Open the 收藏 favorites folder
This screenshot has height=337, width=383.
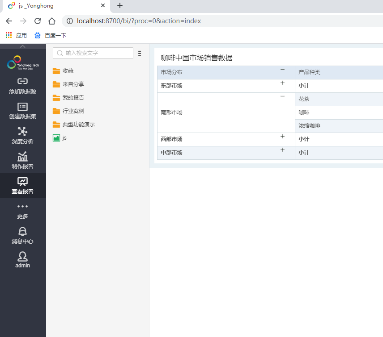pyautogui.click(x=68, y=71)
